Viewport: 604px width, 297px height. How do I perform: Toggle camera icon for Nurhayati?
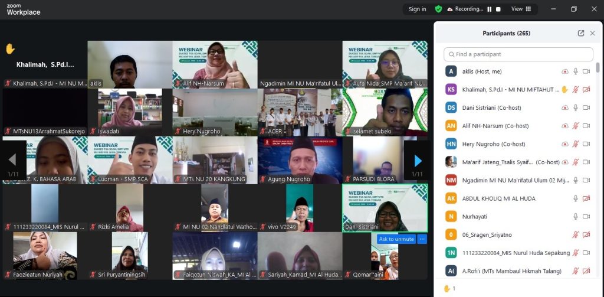[586, 217]
